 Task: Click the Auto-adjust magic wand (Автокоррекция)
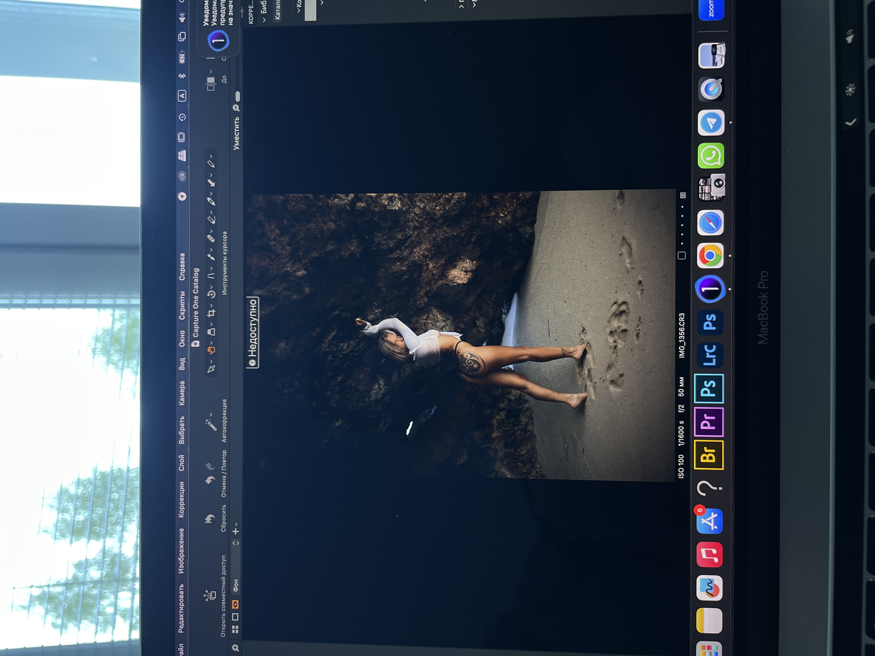pos(211,425)
